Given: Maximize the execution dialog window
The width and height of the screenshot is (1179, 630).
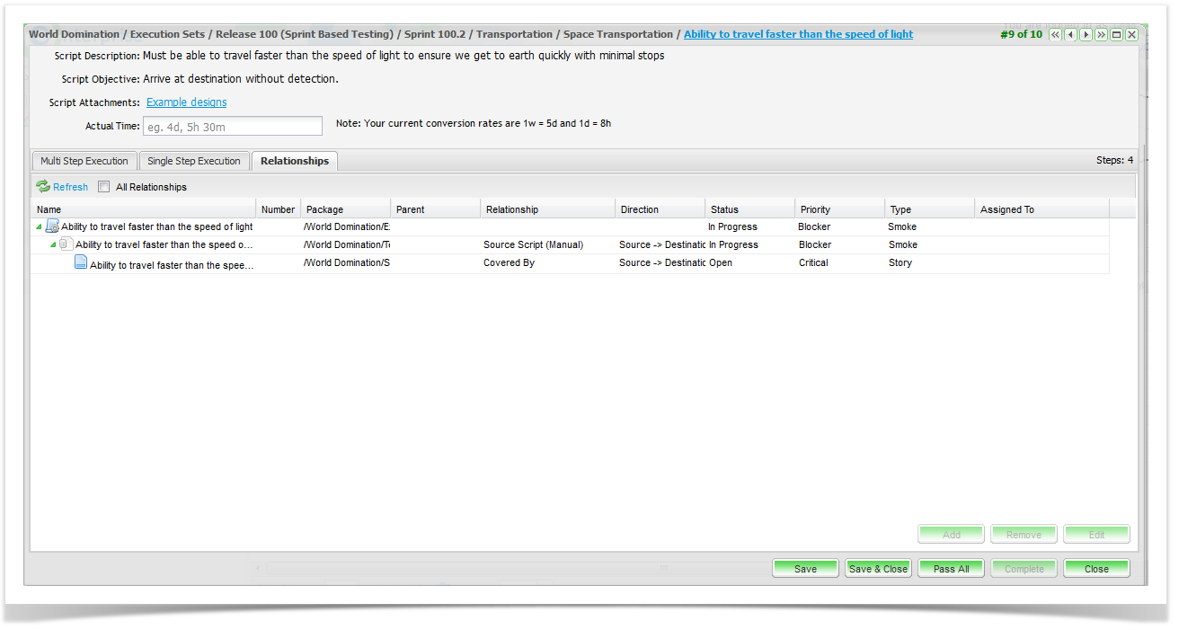Looking at the screenshot, I should 1116,34.
